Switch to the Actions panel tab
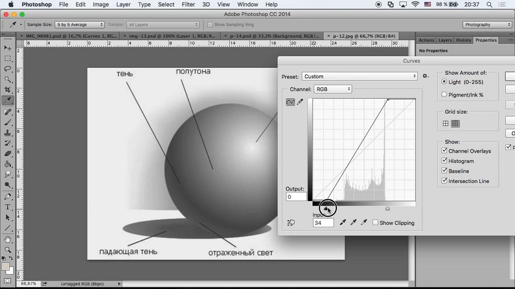The image size is (515, 289). click(426, 40)
